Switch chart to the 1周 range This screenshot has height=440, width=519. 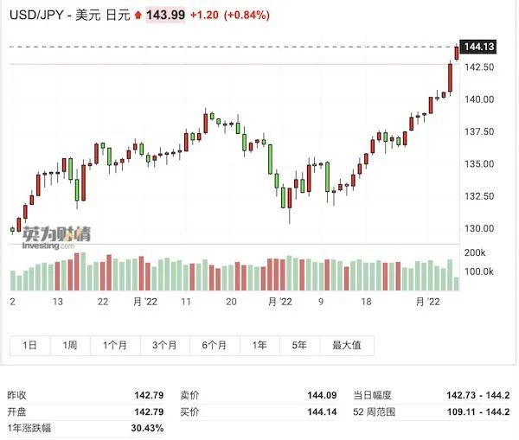70,345
